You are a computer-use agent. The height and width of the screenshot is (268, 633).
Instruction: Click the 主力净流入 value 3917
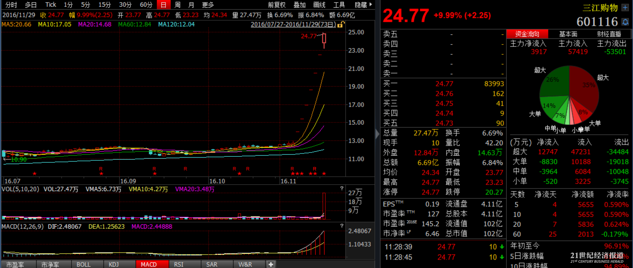pos(539,52)
